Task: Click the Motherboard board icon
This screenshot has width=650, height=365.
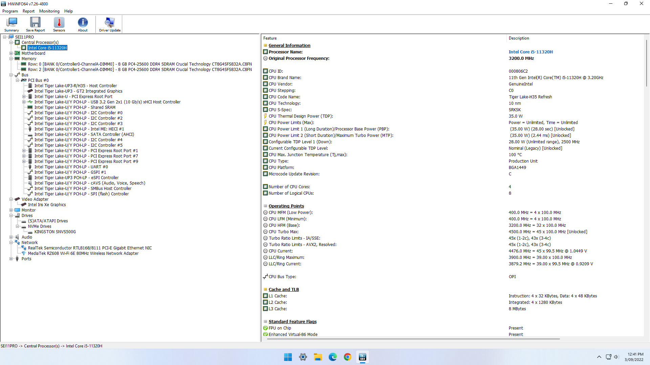Action: pos(17,53)
